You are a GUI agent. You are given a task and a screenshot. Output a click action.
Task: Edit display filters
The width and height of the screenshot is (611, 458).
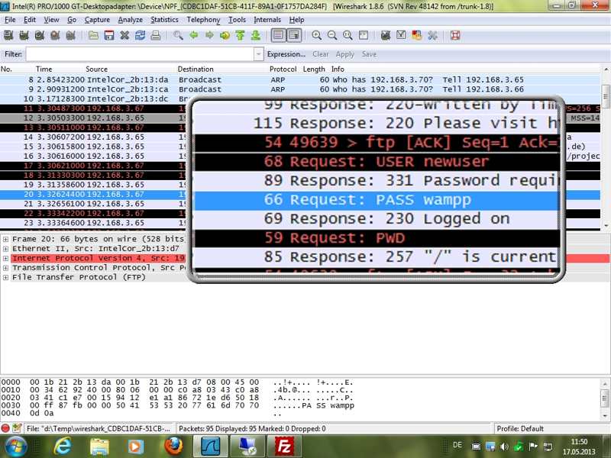tap(401, 36)
